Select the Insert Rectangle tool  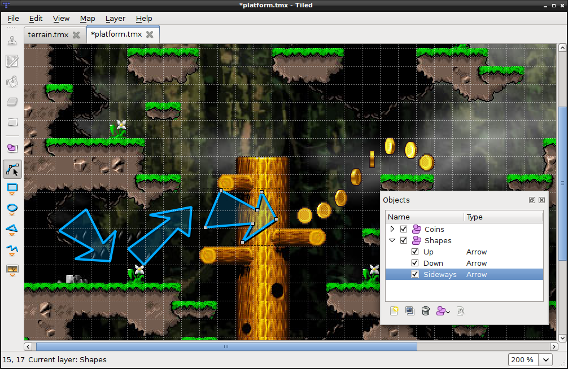pos(12,188)
